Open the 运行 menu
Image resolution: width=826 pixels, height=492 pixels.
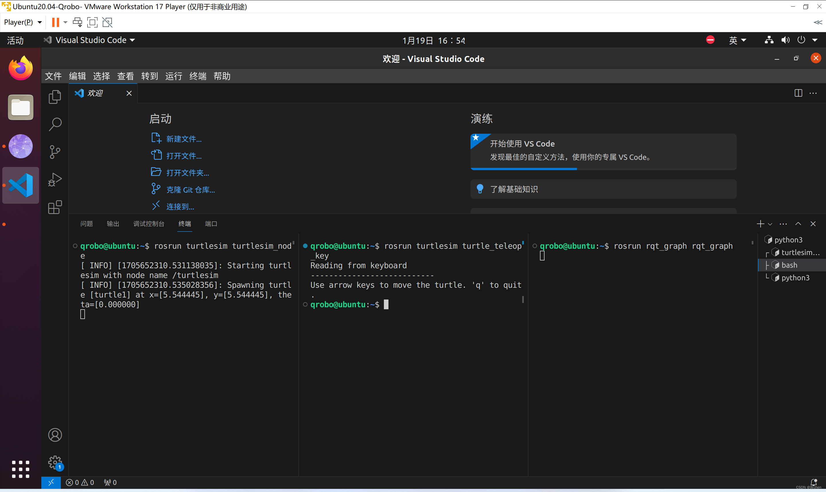174,76
